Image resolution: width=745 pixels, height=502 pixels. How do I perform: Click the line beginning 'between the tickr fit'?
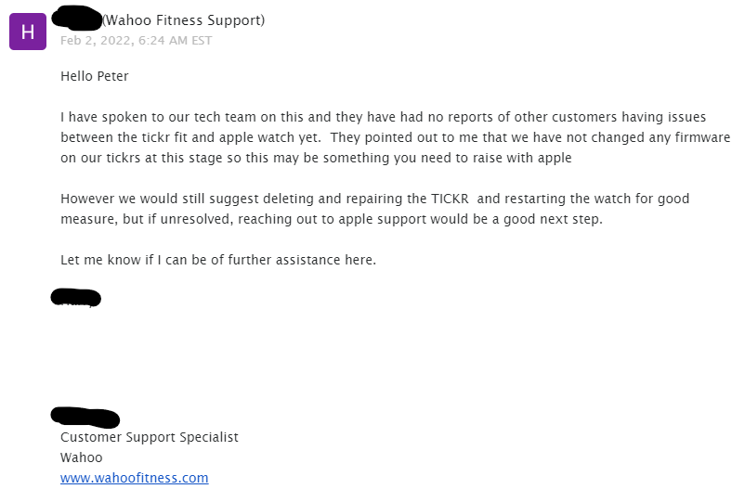pos(396,137)
